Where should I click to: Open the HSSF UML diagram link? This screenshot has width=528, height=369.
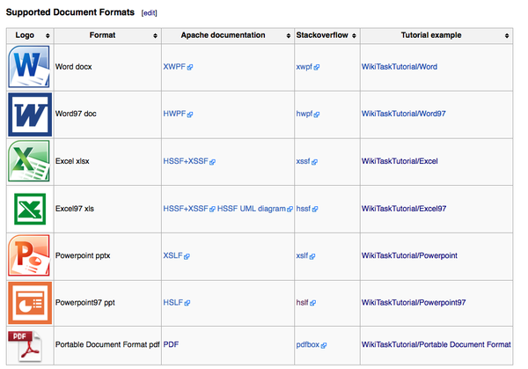[253, 209]
